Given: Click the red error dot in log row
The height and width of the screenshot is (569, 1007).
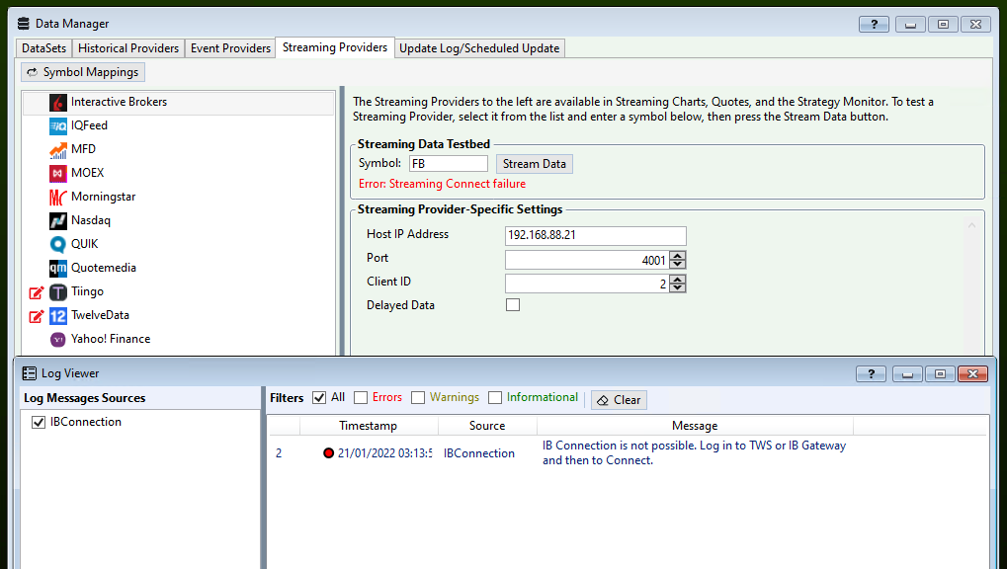Looking at the screenshot, I should [328, 452].
